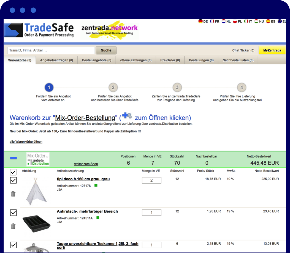Click the 18,75 EUR unit price
The image size is (290, 253).
[x=213, y=179]
